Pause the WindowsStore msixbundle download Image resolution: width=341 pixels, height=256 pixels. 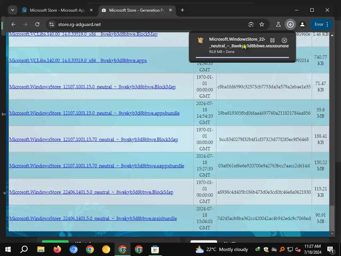(272, 40)
